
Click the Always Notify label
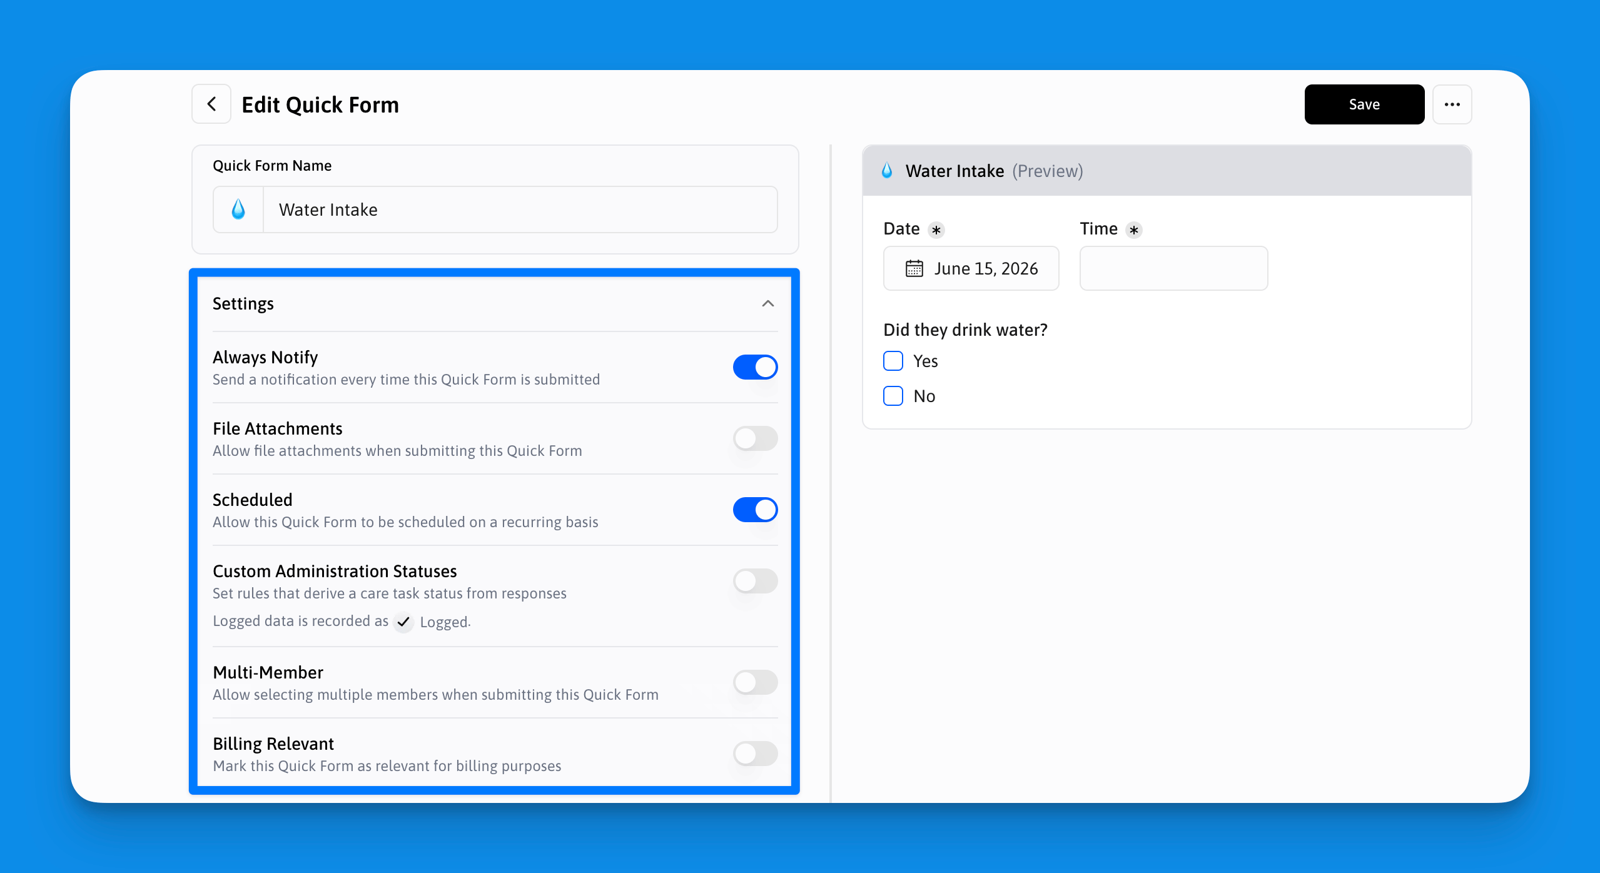[x=265, y=357]
